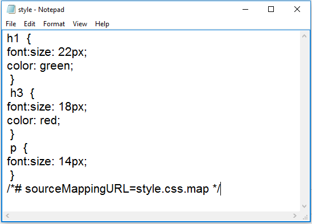312x224 pixels.
Task: Click the 'p {' line
Action: [x=19, y=148]
